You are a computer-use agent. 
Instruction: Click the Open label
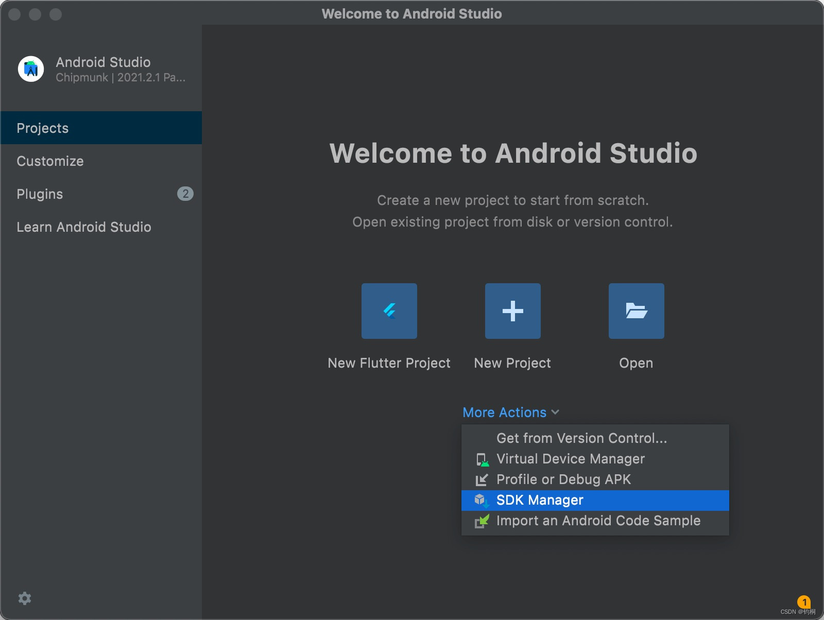click(x=636, y=363)
